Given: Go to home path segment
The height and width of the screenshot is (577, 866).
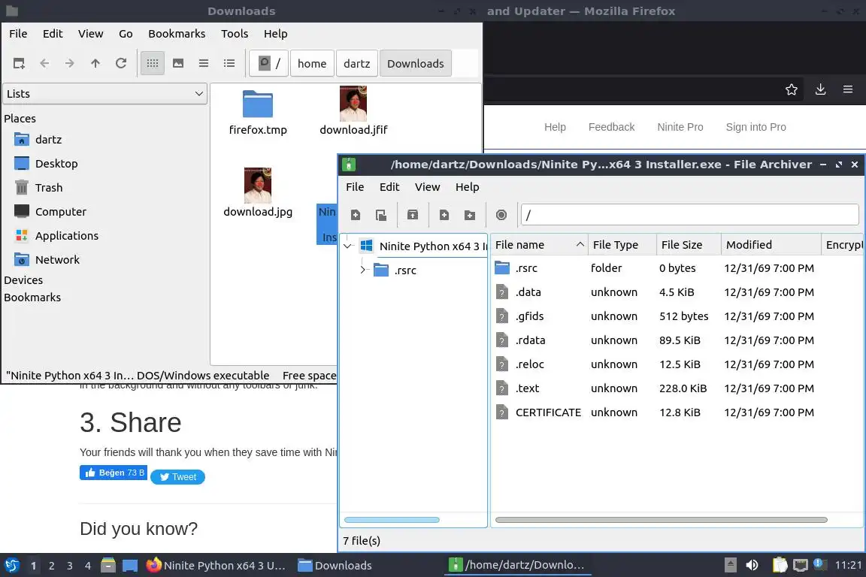Looking at the screenshot, I should click(312, 64).
